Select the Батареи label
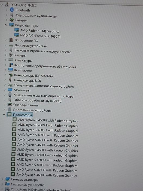143x191 pixels. pos(21,20)
